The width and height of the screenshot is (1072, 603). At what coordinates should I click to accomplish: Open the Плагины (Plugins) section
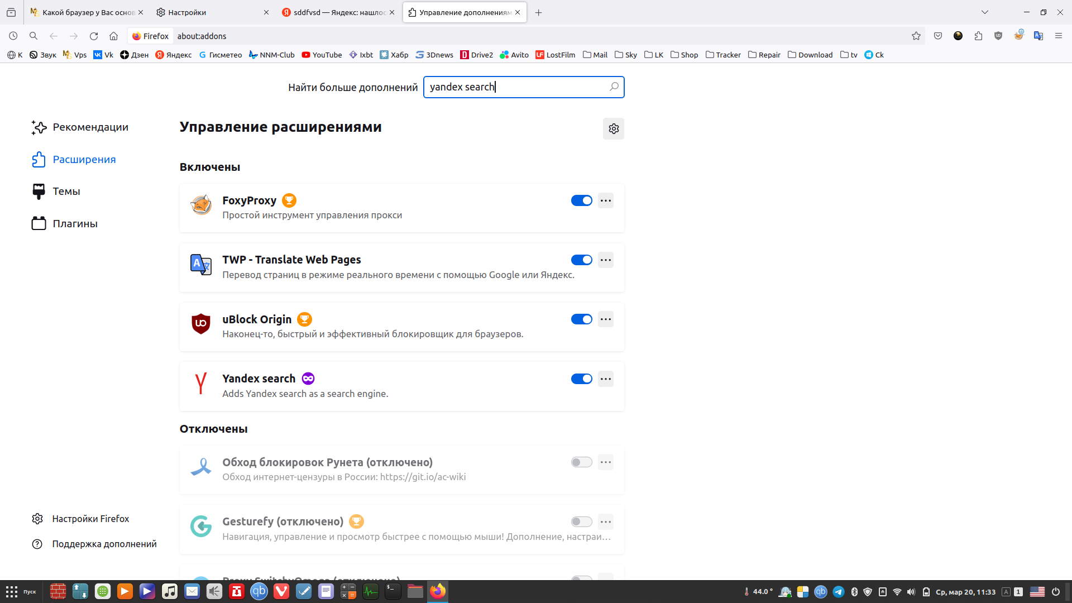[x=65, y=223]
